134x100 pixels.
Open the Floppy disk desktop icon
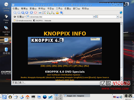pos(6,19)
